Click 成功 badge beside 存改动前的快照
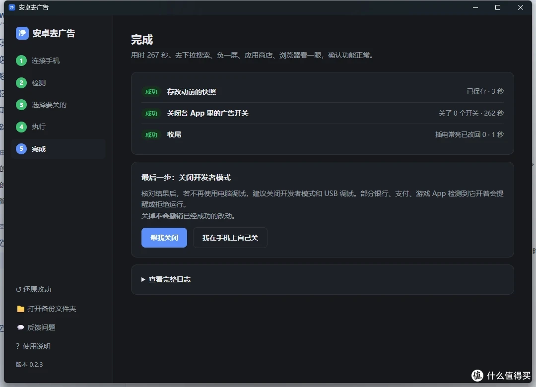 click(151, 92)
